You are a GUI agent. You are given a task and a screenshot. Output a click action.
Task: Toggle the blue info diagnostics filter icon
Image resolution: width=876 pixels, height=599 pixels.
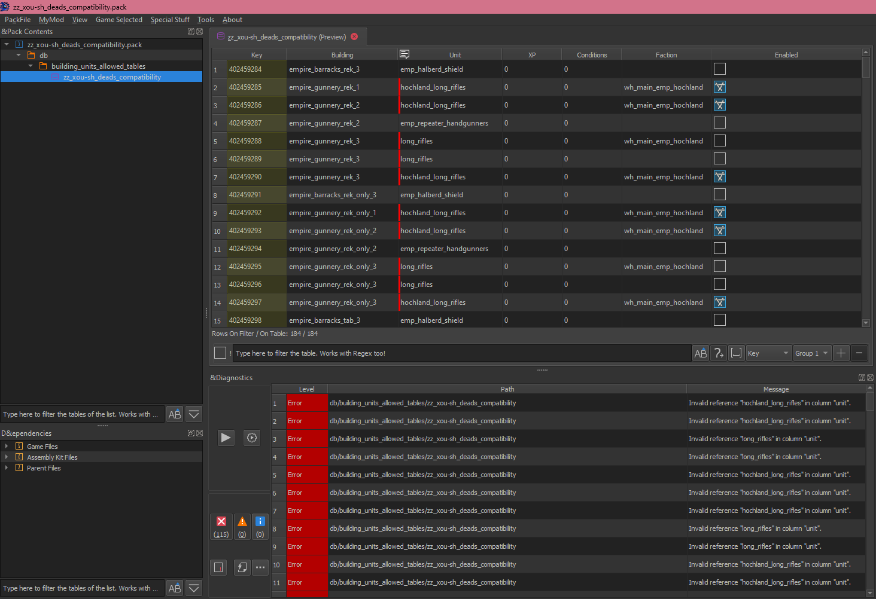pyautogui.click(x=260, y=521)
